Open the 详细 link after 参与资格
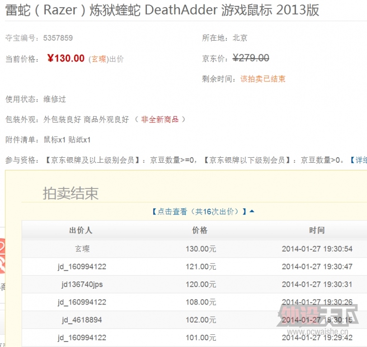367x347 pixels. (358, 160)
